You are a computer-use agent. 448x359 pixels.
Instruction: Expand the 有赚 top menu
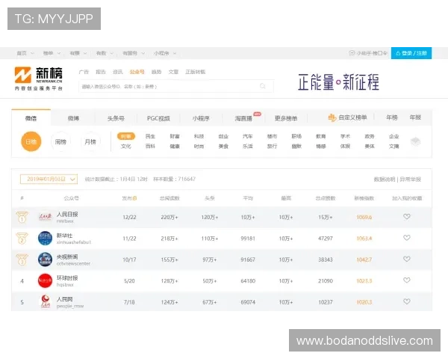click(78, 53)
